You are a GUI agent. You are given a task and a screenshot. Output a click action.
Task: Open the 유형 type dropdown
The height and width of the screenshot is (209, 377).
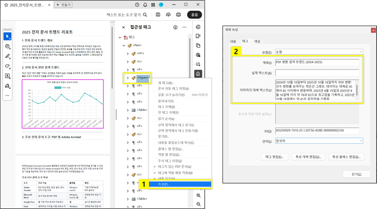(x=319, y=52)
